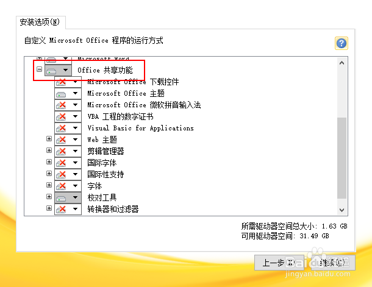Screen dimensions: 372x287
Task: Expand the 转换器和过滤器 tree node
Action: click(x=49, y=208)
